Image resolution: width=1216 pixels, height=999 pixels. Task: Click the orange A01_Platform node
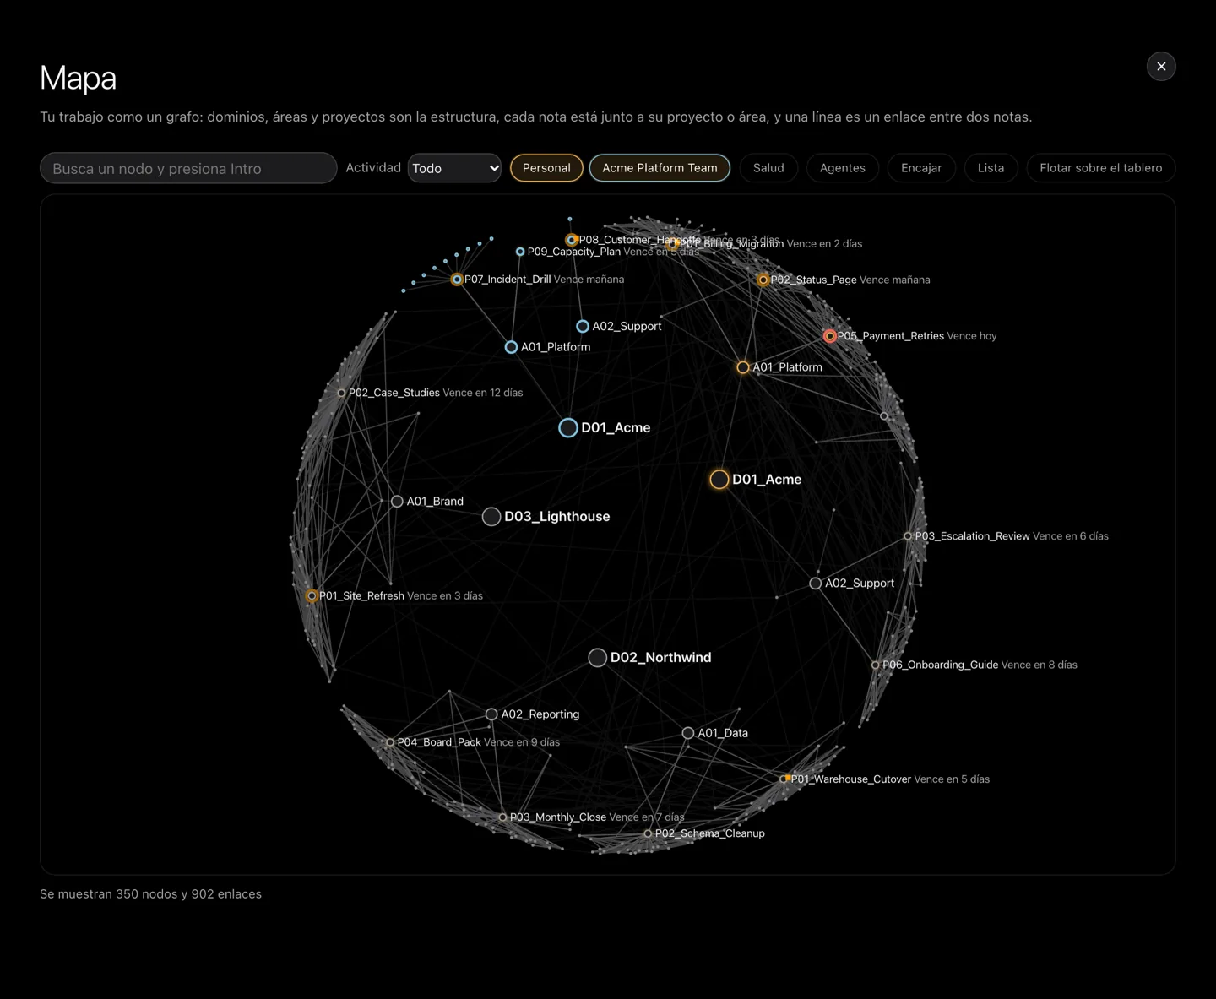coord(743,367)
